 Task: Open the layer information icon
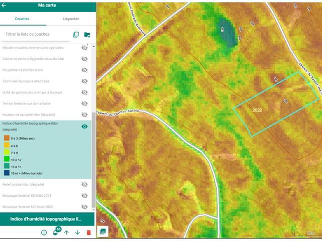pos(44,232)
